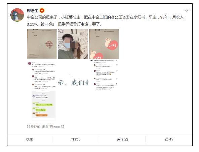Click the orange verified V badge

[x=42, y=10]
